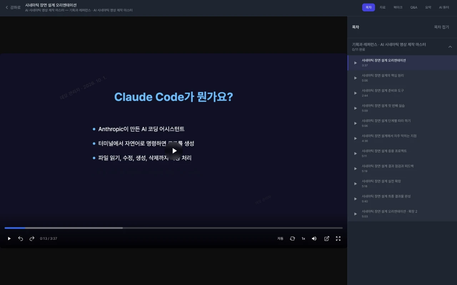Click the large play button over the video

pyautogui.click(x=174, y=151)
